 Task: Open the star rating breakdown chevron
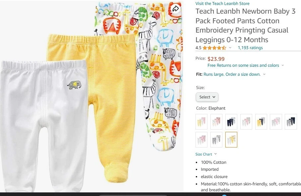pyautogui.click(x=230, y=48)
